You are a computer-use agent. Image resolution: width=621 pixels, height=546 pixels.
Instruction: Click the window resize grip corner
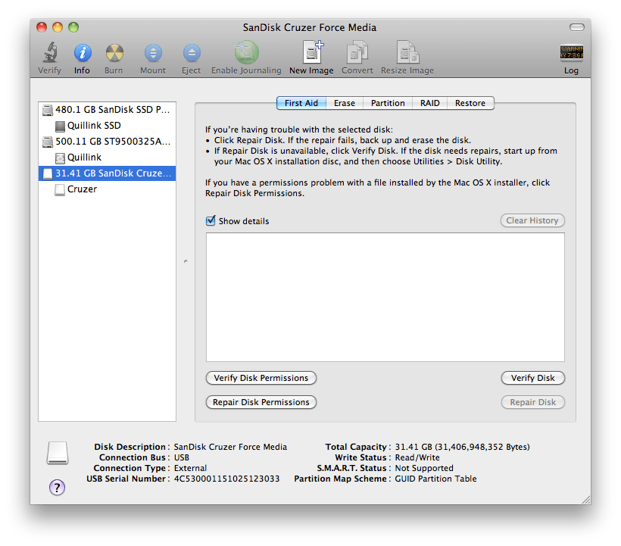(x=586, y=500)
